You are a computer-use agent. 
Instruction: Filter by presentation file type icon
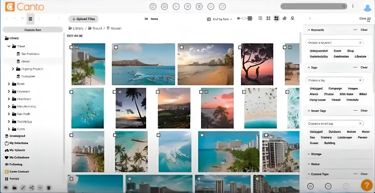[x=211, y=6]
